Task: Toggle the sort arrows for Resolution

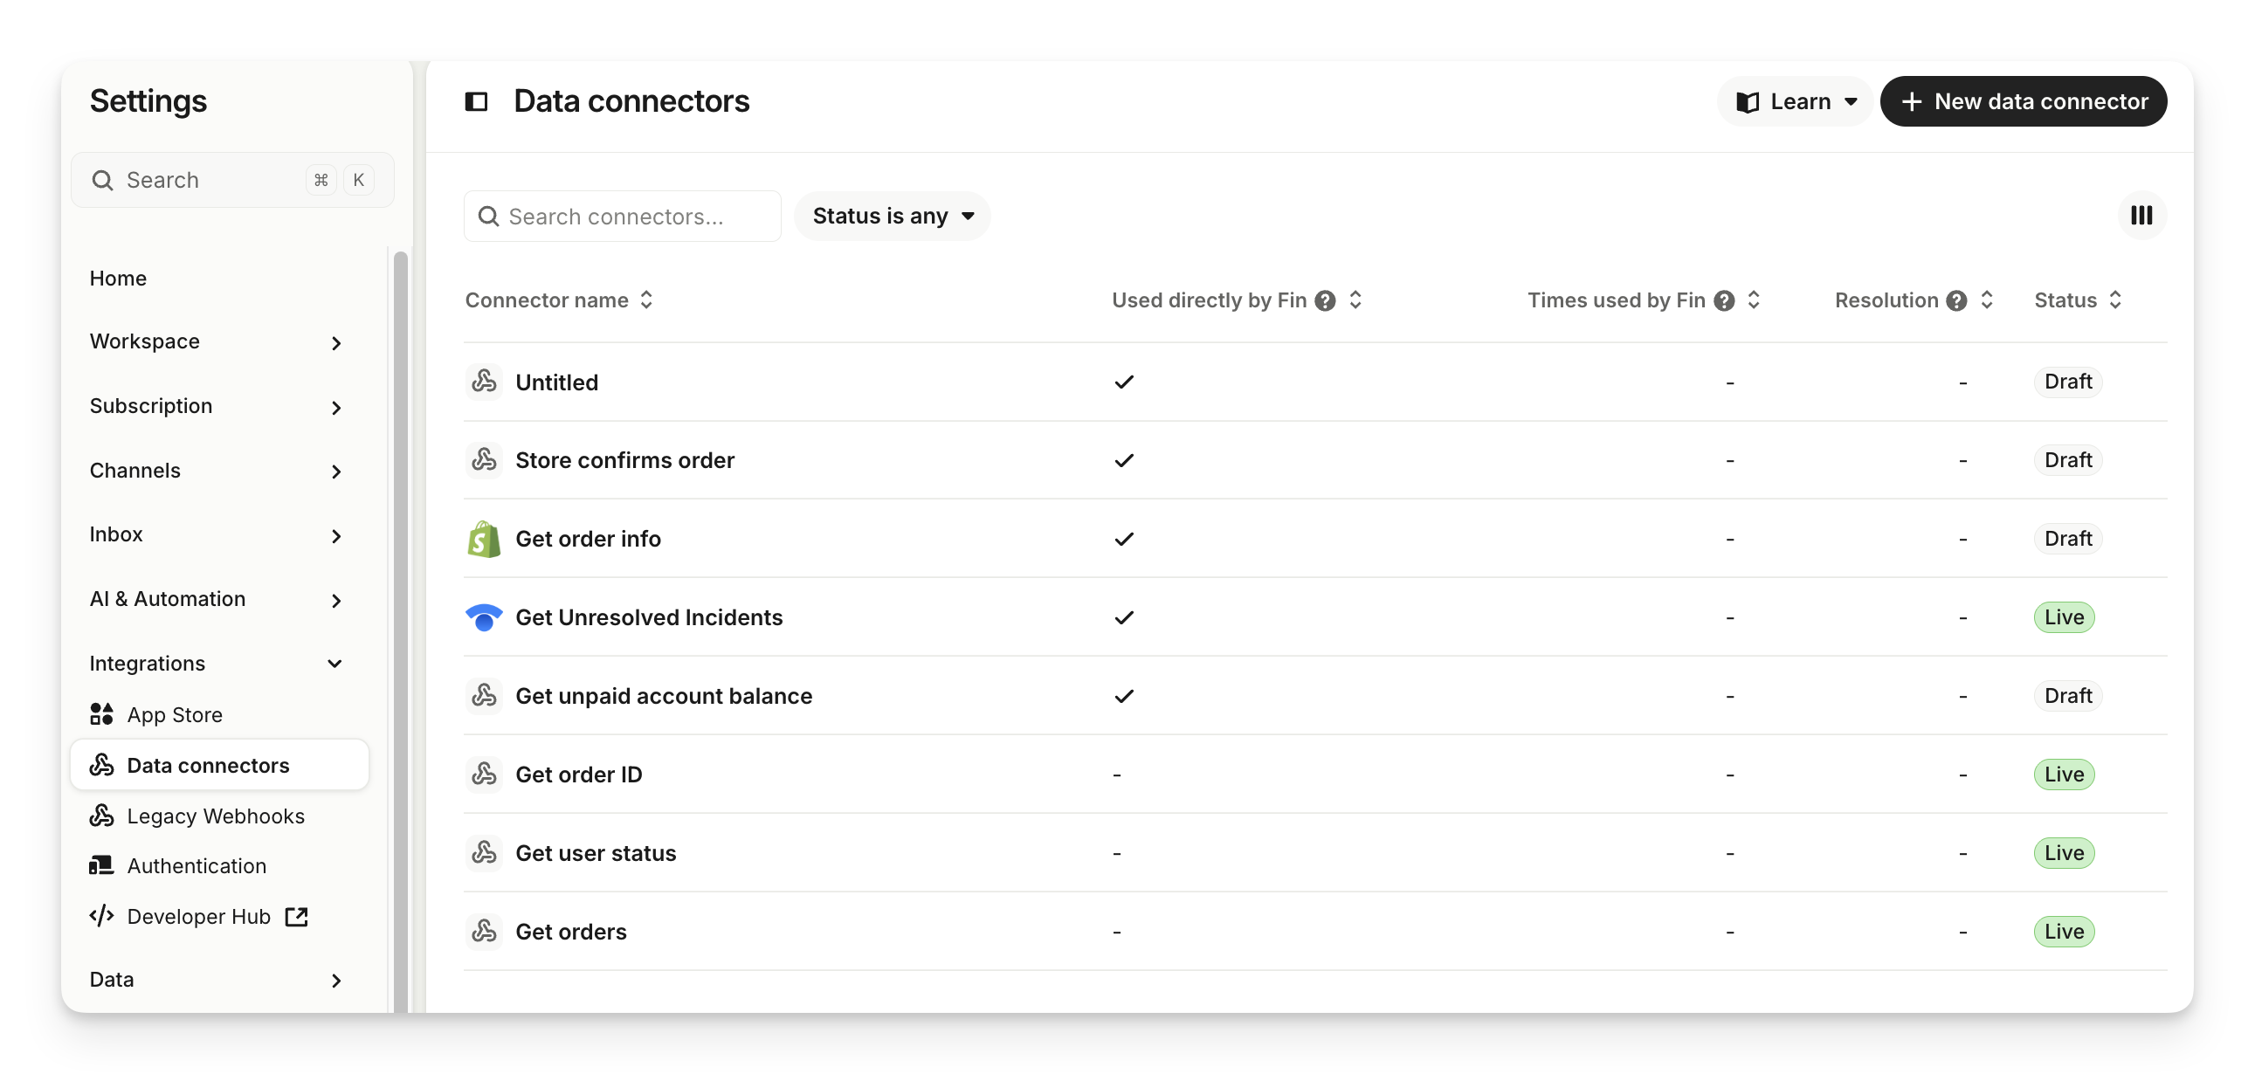Action: point(1986,300)
